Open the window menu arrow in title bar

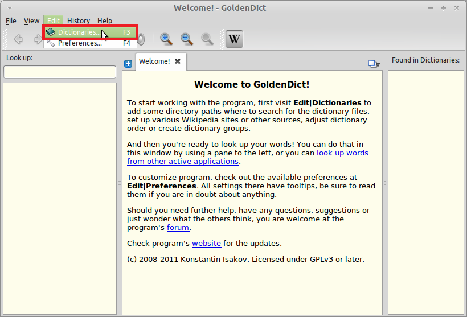click(x=10, y=8)
